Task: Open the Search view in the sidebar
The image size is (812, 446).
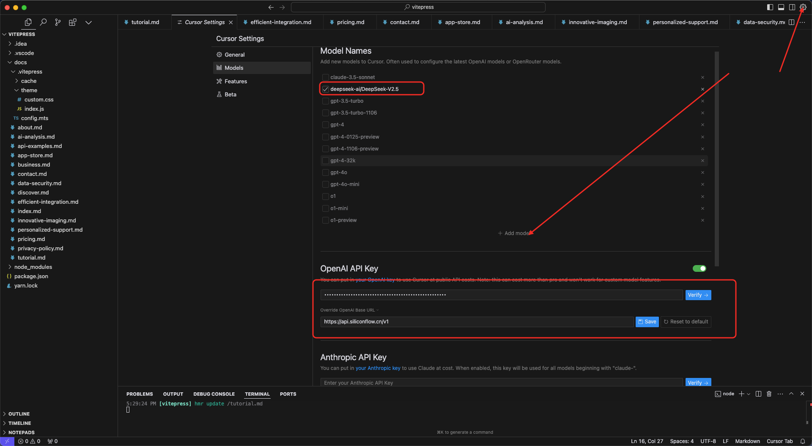Action: tap(43, 22)
